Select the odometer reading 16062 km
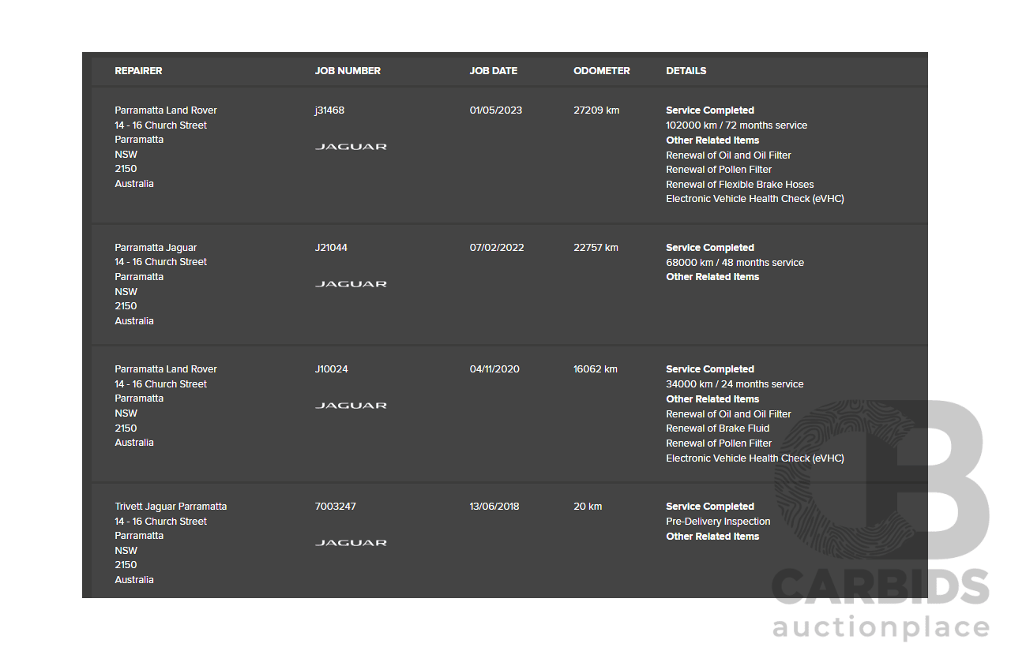Screen dimensions: 1011x651 [596, 369]
